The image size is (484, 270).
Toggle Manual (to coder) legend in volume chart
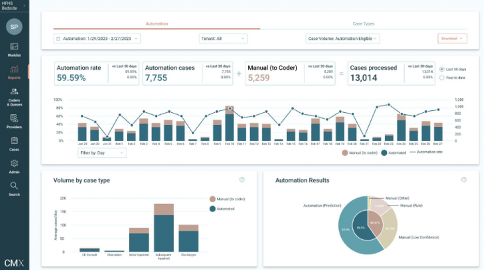tap(227, 199)
